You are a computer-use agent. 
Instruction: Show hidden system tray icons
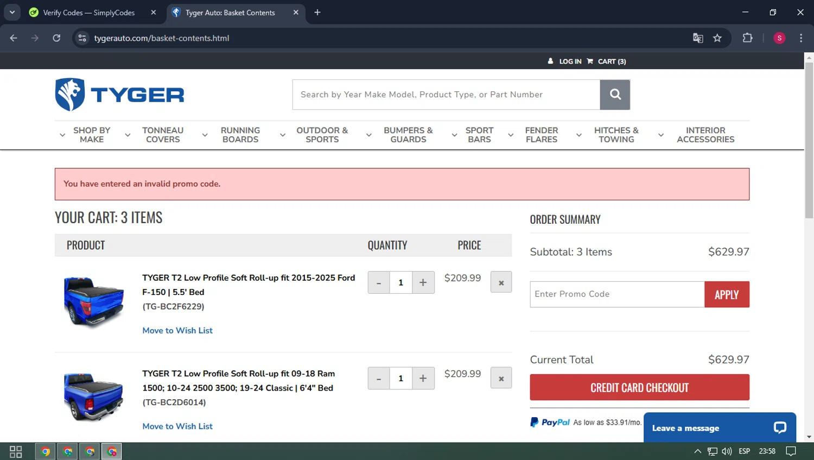click(x=697, y=451)
